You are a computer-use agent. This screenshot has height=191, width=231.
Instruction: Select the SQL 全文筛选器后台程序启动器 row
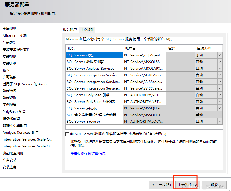94,115
